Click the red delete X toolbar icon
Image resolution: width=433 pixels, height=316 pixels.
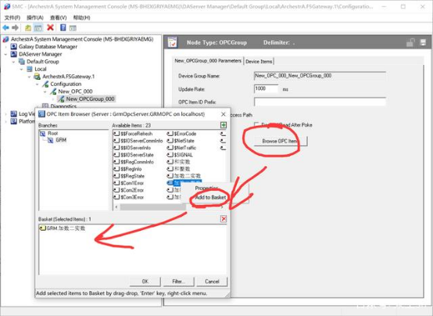[50, 27]
